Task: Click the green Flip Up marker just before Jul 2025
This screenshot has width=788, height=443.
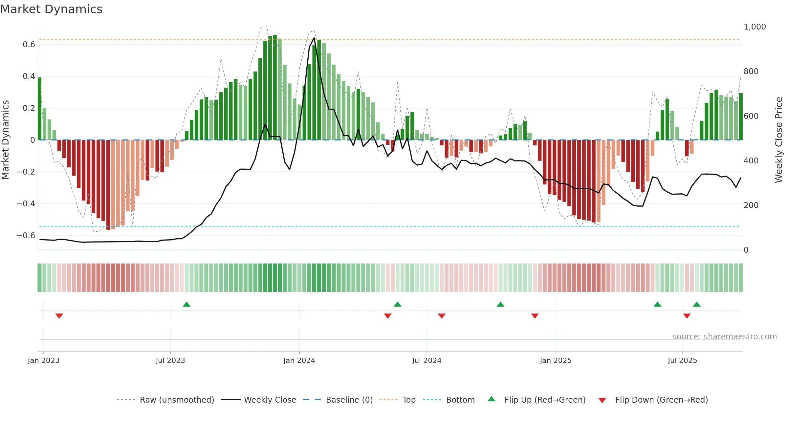Action: tap(657, 304)
